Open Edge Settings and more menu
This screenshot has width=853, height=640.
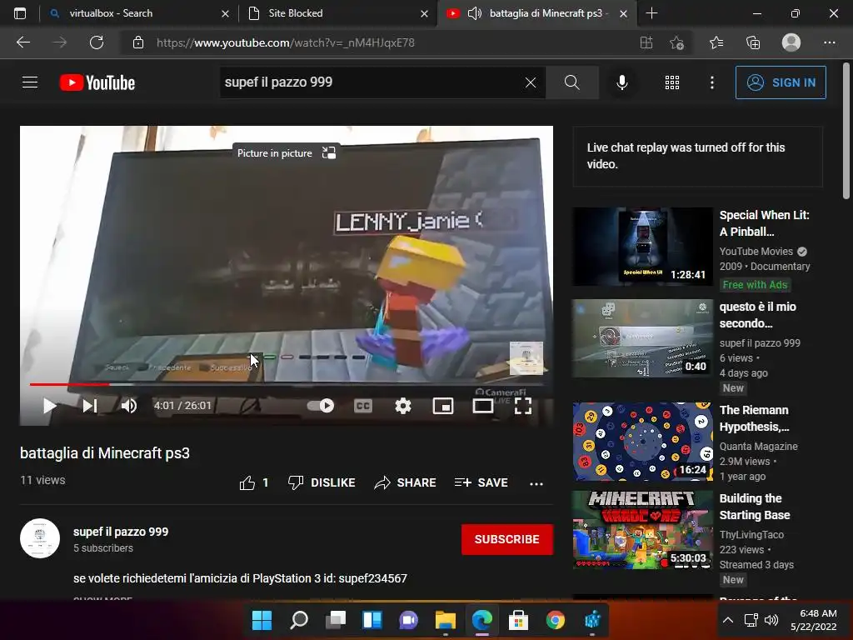(x=829, y=42)
